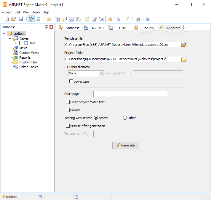Screen dimensions: 211x200
Task: Click the list page icon in status bar
Action: tap(76, 196)
